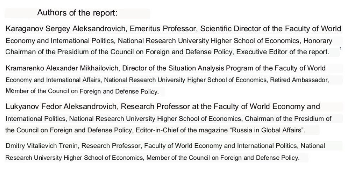346x170 pixels.
Task: Click 'Research Professor at the Faculty' text
Action: pos(181,107)
